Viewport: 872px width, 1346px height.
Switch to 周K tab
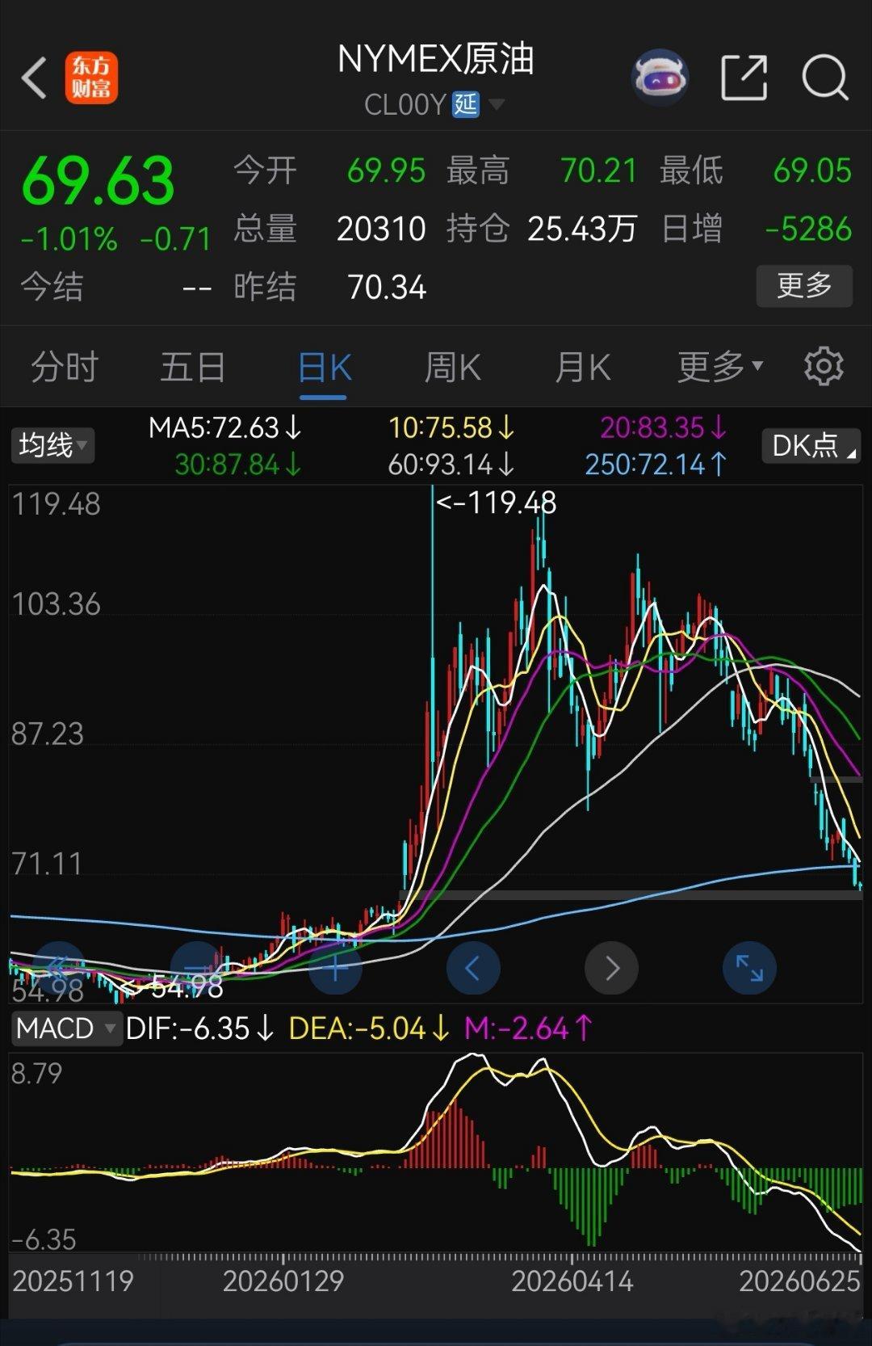[452, 368]
